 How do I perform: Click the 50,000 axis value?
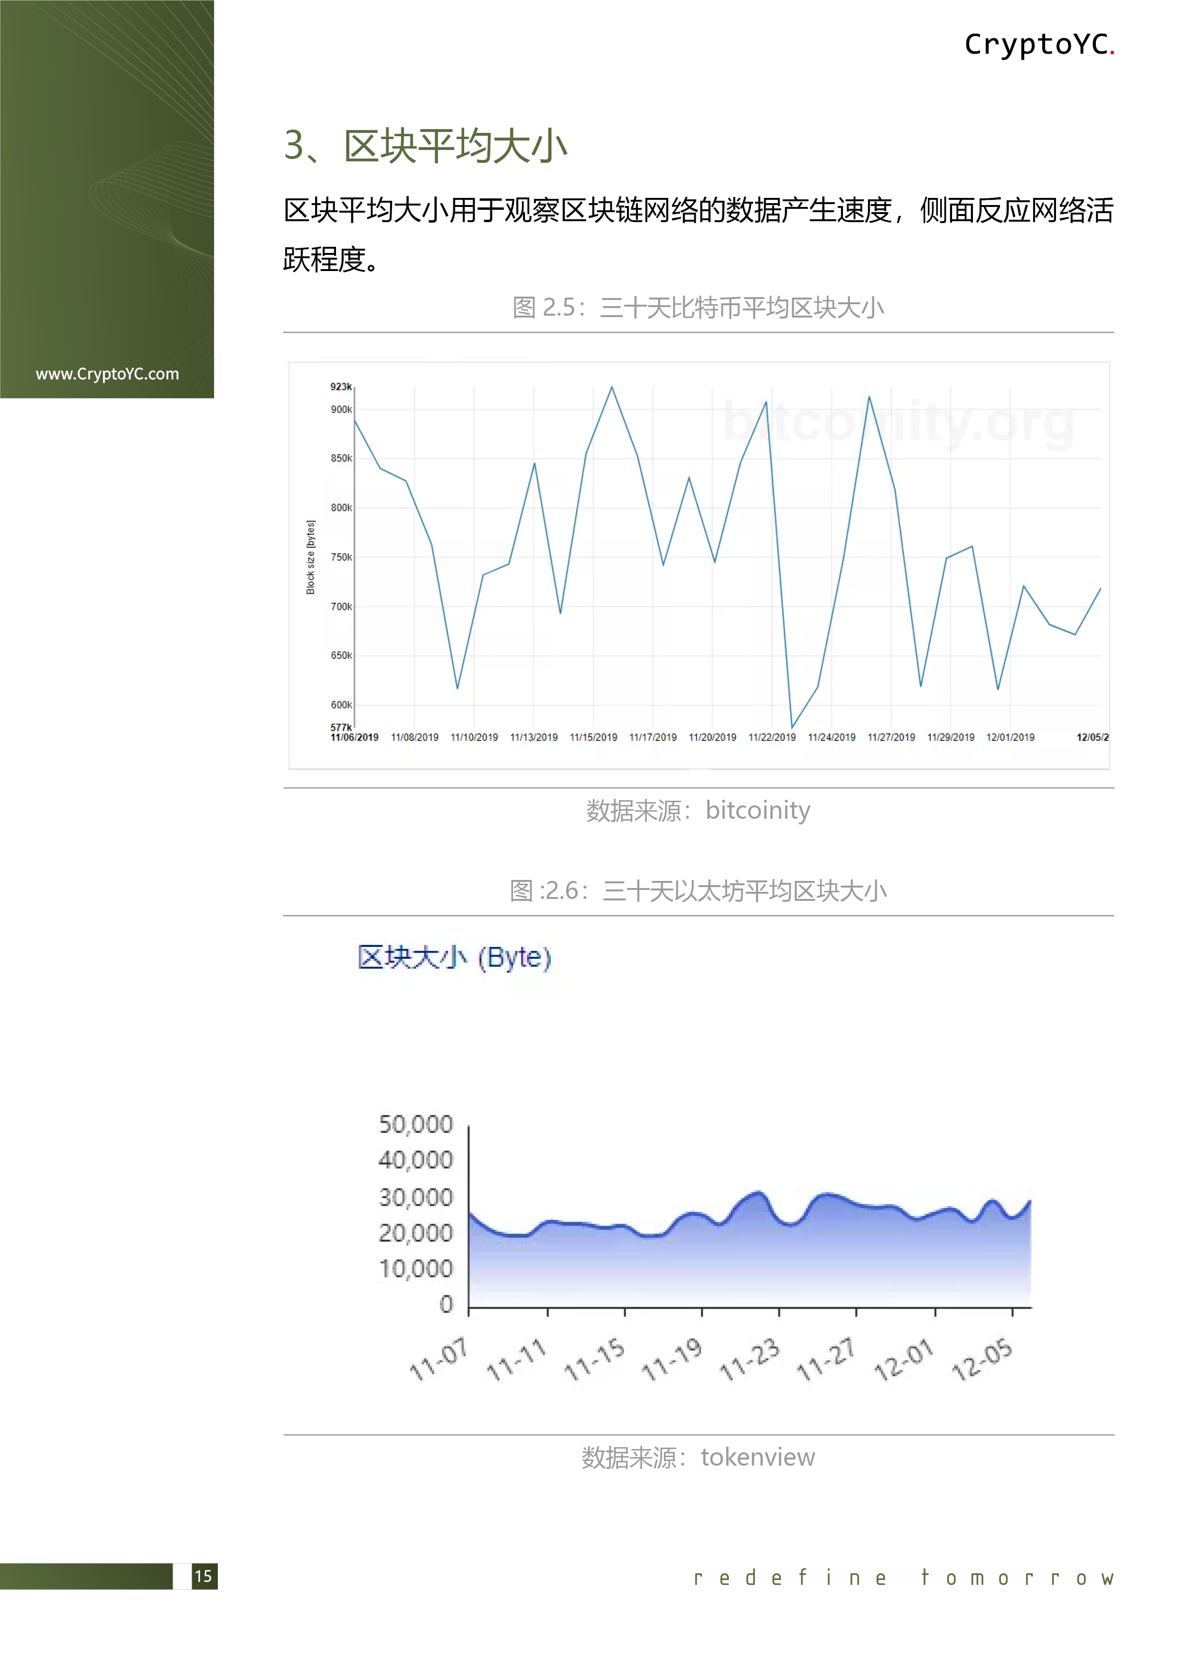click(416, 1125)
